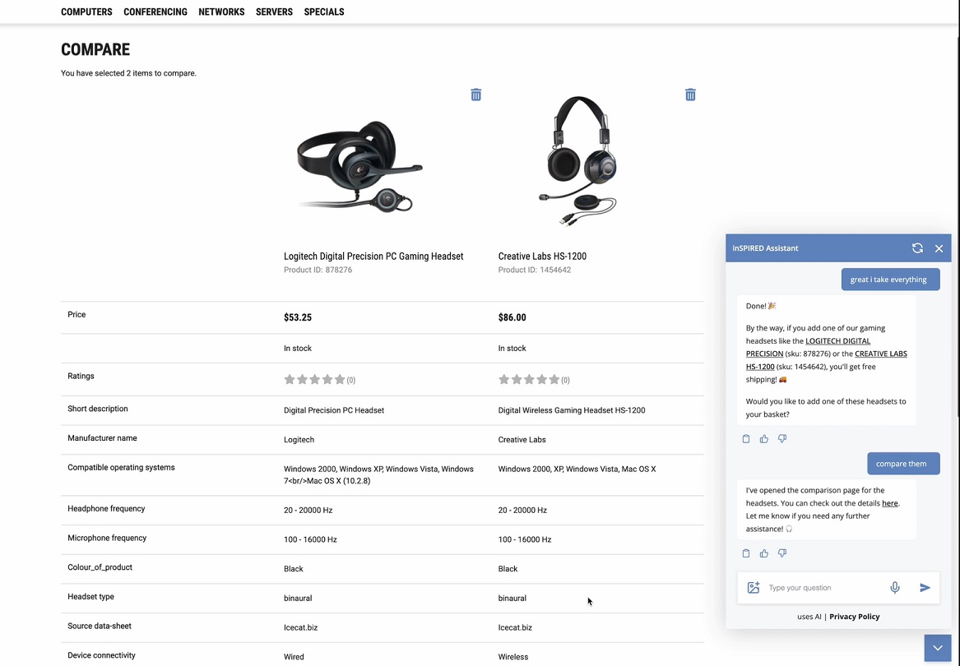960x666 pixels.
Task: Click the 'Creative Labs' manufacturer value
Action: [x=522, y=440]
